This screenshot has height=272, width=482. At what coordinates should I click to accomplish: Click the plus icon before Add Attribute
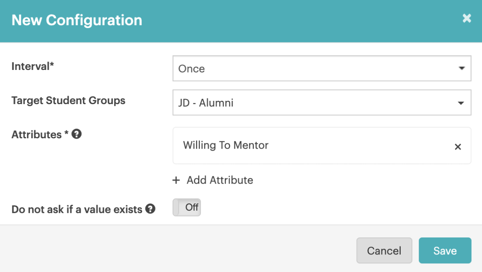(x=176, y=180)
